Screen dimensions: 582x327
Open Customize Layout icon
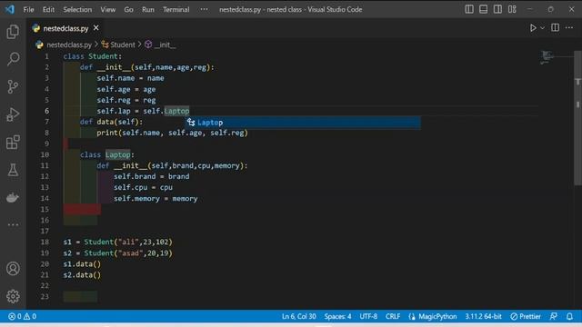pyautogui.click(x=512, y=9)
